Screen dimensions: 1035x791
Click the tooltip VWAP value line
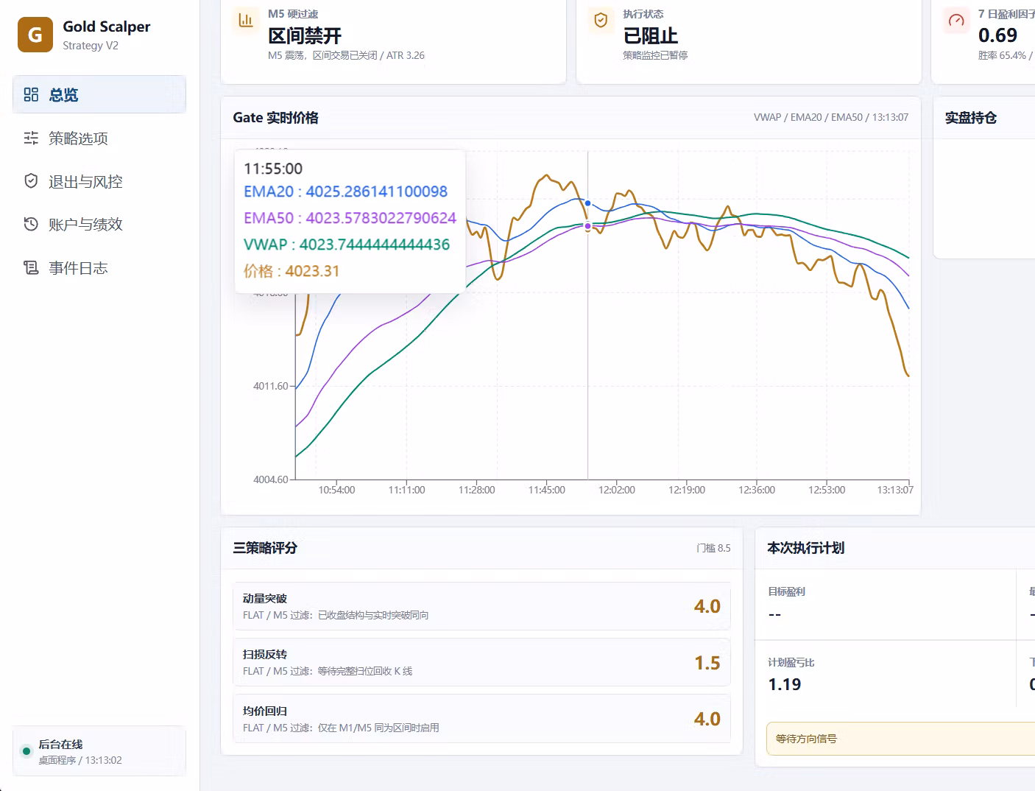point(347,245)
